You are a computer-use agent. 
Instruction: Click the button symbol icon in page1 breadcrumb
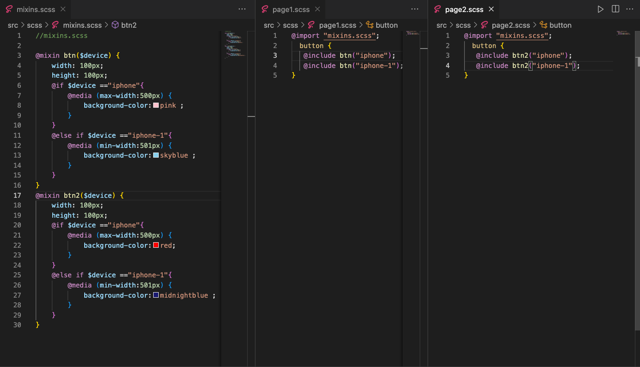370,25
